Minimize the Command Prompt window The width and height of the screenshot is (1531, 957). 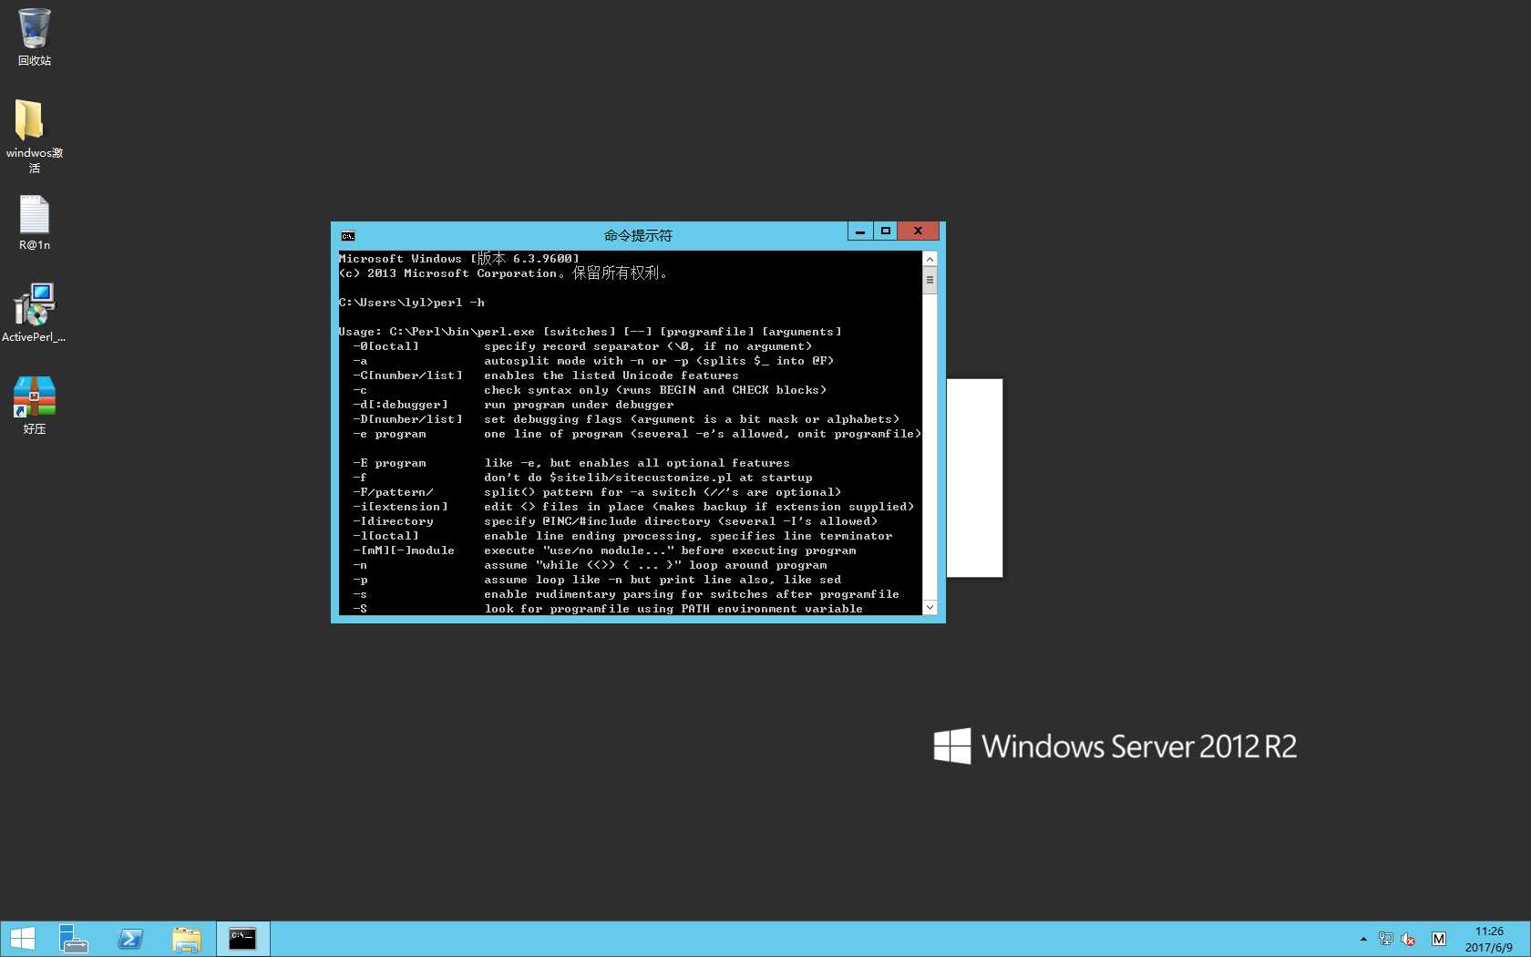point(860,232)
